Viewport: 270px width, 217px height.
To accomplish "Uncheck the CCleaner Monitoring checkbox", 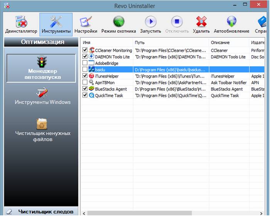I will click(85, 50).
